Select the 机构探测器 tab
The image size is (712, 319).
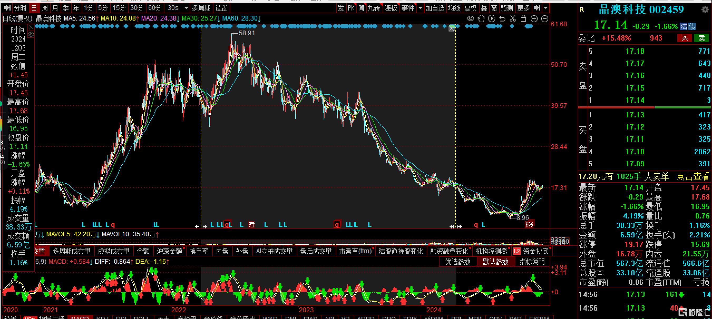[491, 251]
